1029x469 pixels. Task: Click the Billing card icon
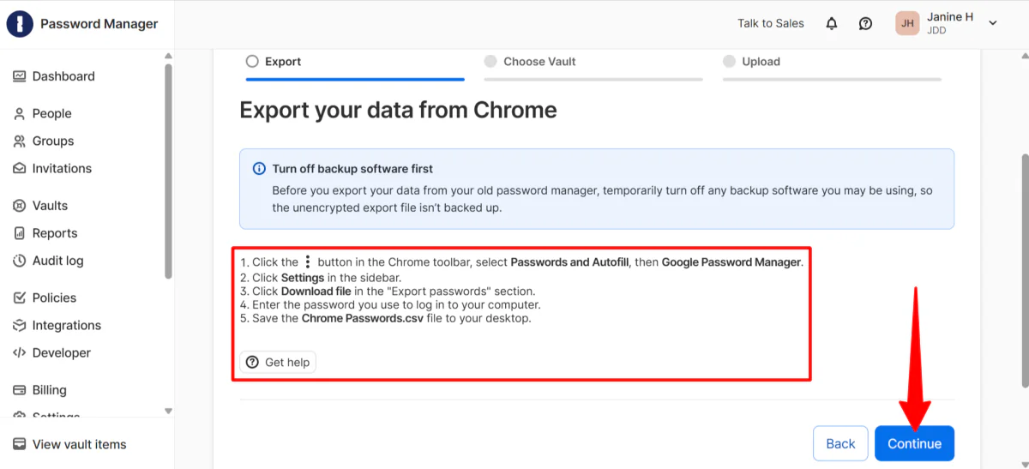(20, 390)
